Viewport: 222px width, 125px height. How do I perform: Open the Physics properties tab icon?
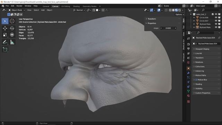[x=188, y=82]
